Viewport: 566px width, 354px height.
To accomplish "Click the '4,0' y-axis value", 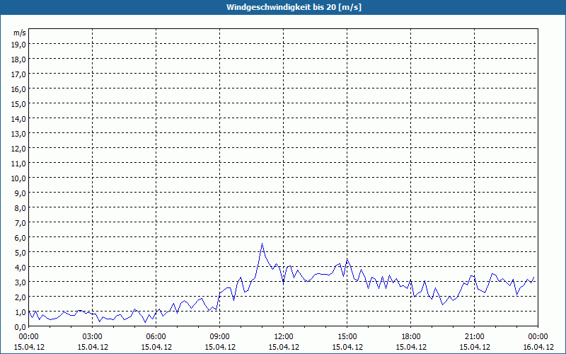I will point(21,268).
